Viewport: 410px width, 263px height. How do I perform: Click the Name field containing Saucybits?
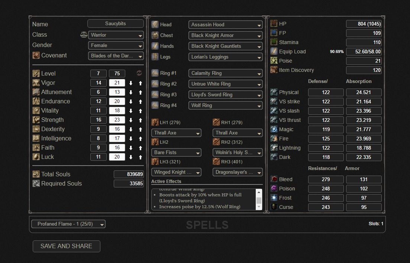pos(116,23)
